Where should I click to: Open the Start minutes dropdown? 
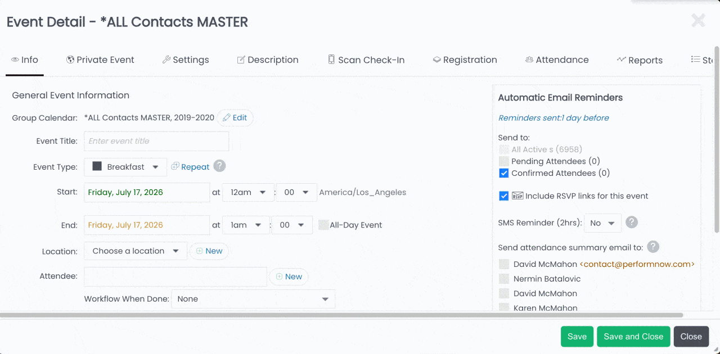(x=296, y=192)
